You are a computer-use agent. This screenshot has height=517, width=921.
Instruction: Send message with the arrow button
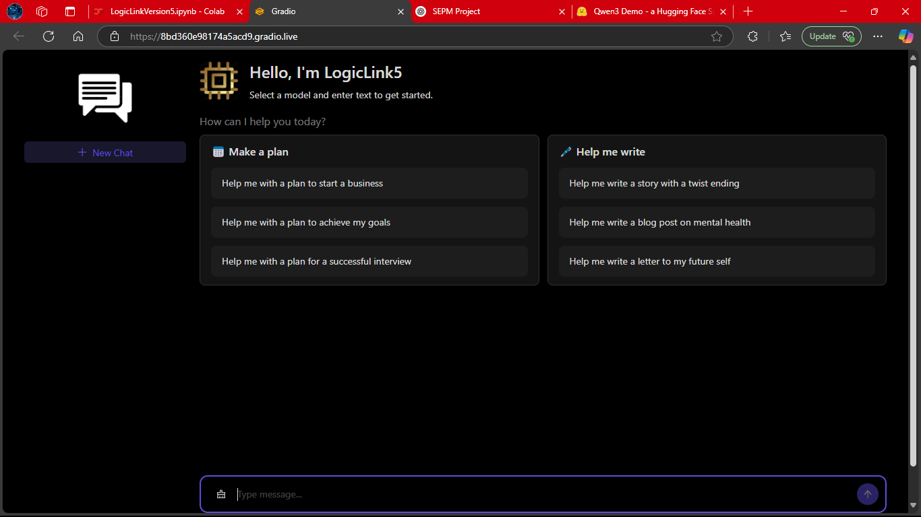868,494
